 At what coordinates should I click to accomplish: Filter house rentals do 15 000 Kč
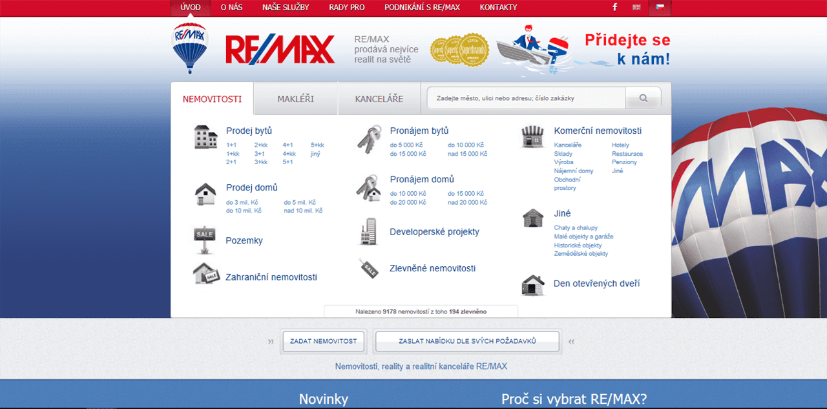(x=466, y=194)
